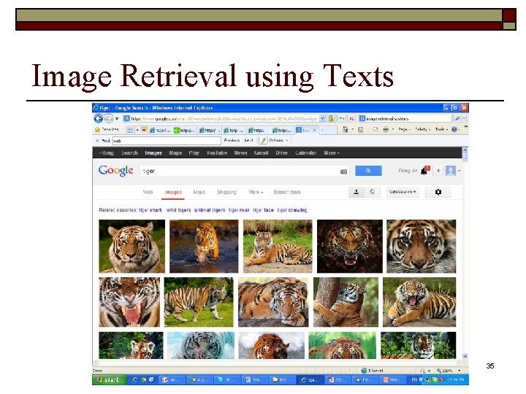
Task: Select the Shopping results tab
Action: 226,192
